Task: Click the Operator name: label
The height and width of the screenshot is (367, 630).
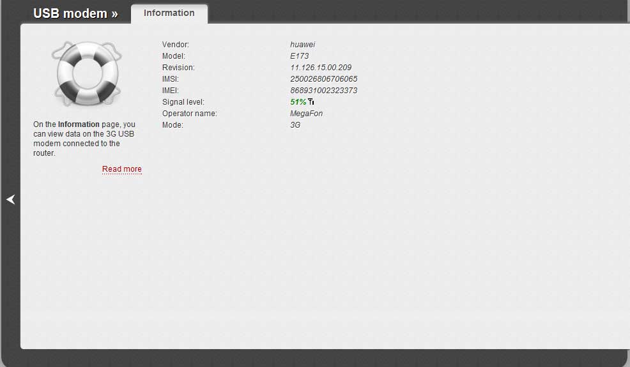Action: pos(189,114)
